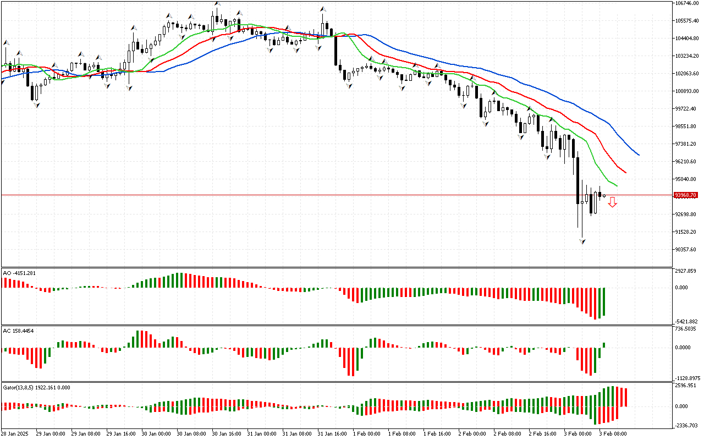Click the 91528.20 price scale value
Image resolution: width=704 pixels, height=440 pixels.
pyautogui.click(x=685, y=232)
